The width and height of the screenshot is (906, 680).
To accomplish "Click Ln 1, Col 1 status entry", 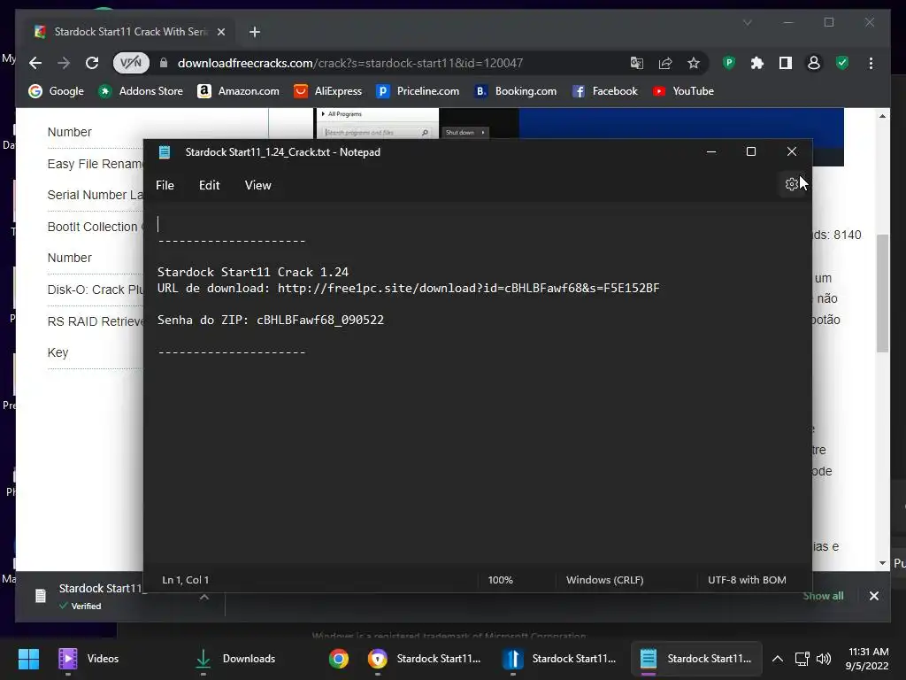I will click(x=186, y=579).
